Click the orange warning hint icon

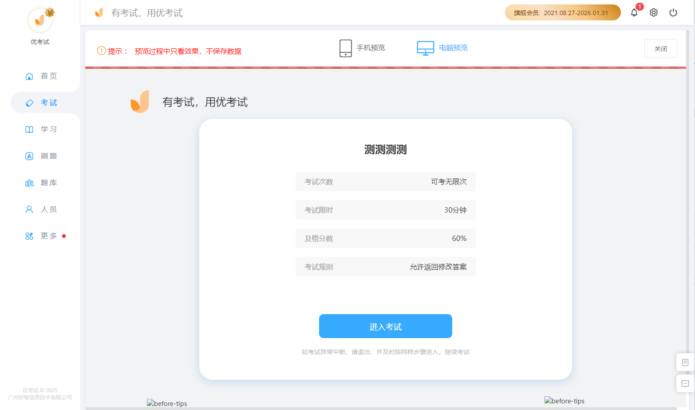(102, 51)
